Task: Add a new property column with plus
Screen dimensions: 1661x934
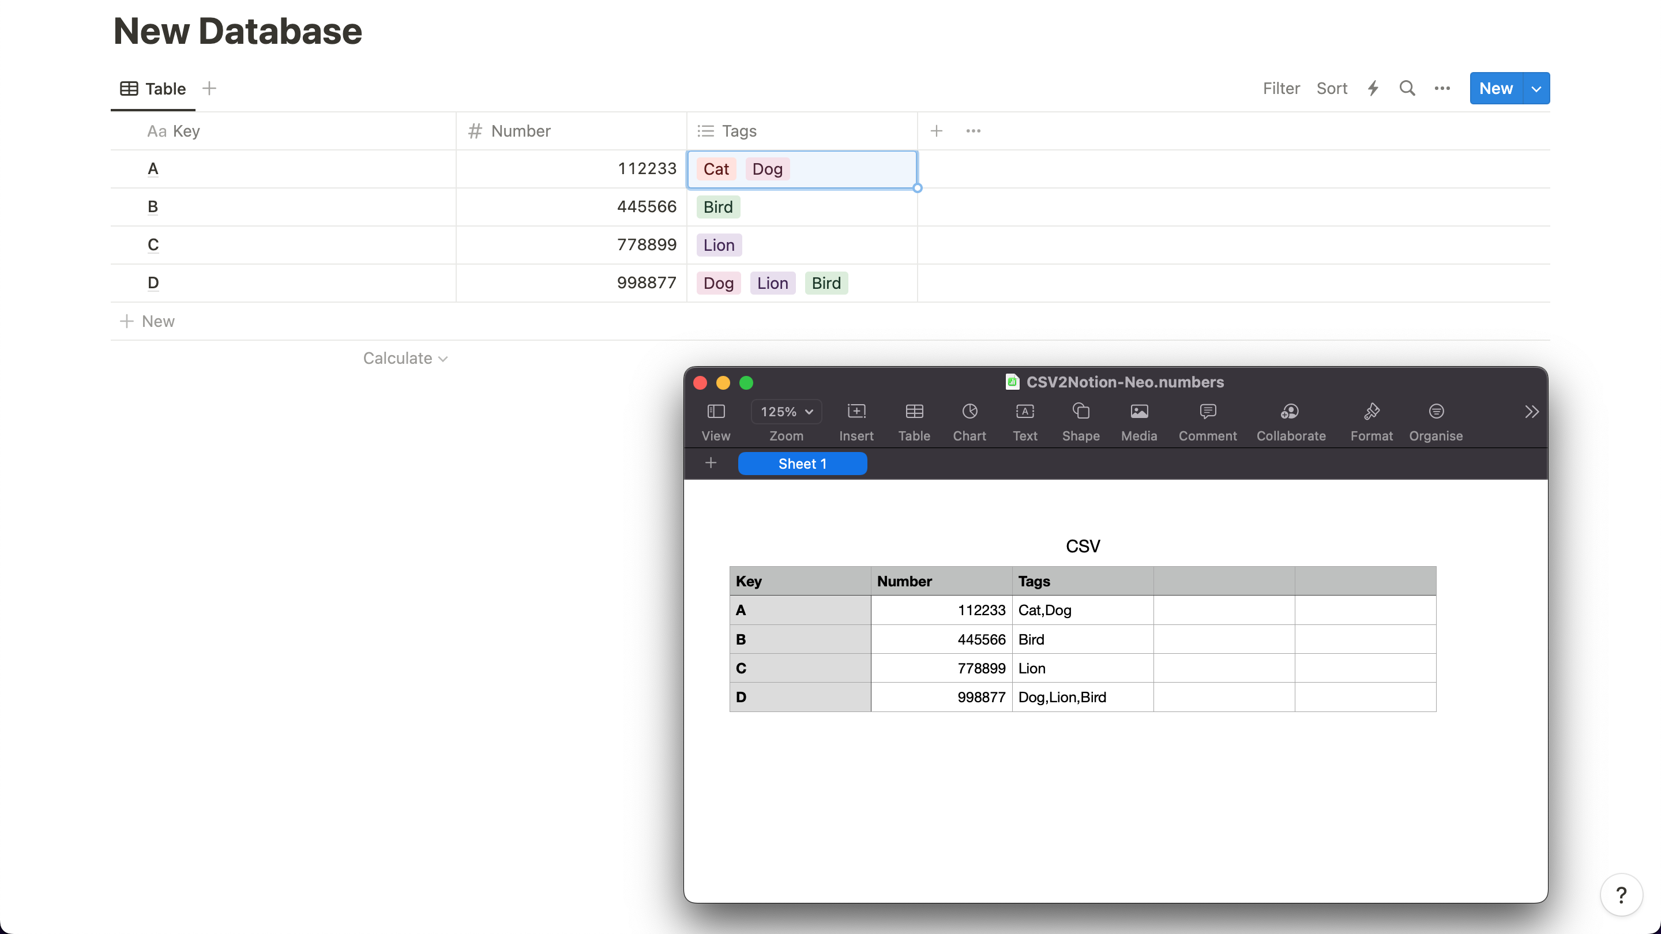Action: pos(936,131)
